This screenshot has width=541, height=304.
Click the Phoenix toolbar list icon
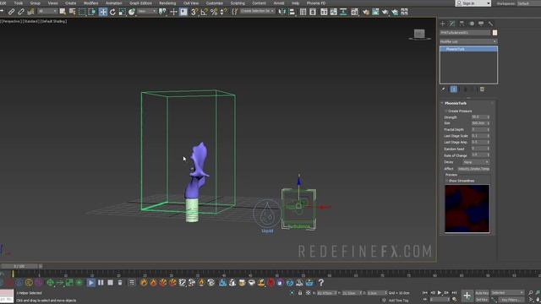click(132, 283)
